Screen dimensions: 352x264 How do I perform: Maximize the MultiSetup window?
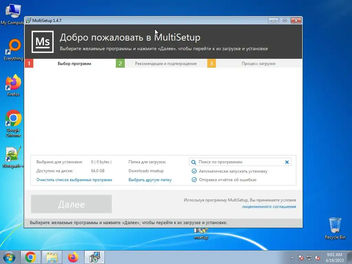pyautogui.click(x=285, y=20)
